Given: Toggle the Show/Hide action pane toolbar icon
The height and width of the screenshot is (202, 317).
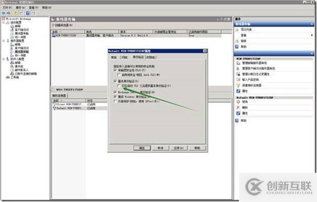Looking at the screenshot, I should 33,13.
